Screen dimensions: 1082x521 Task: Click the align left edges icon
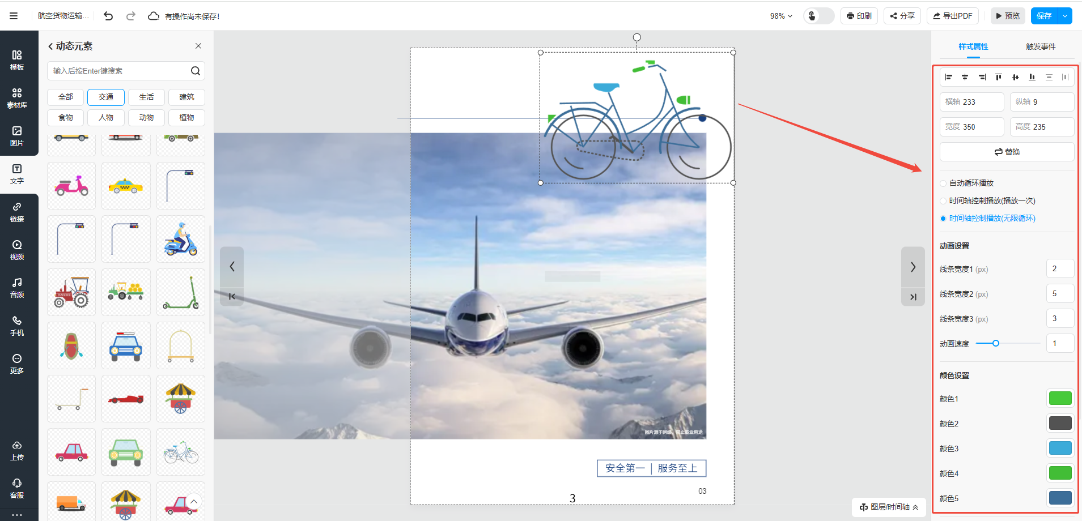click(948, 77)
